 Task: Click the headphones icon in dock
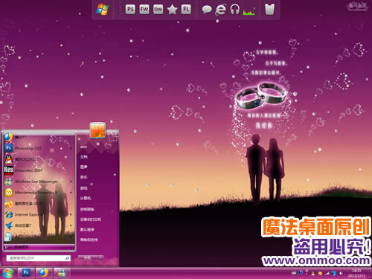[x=234, y=10]
